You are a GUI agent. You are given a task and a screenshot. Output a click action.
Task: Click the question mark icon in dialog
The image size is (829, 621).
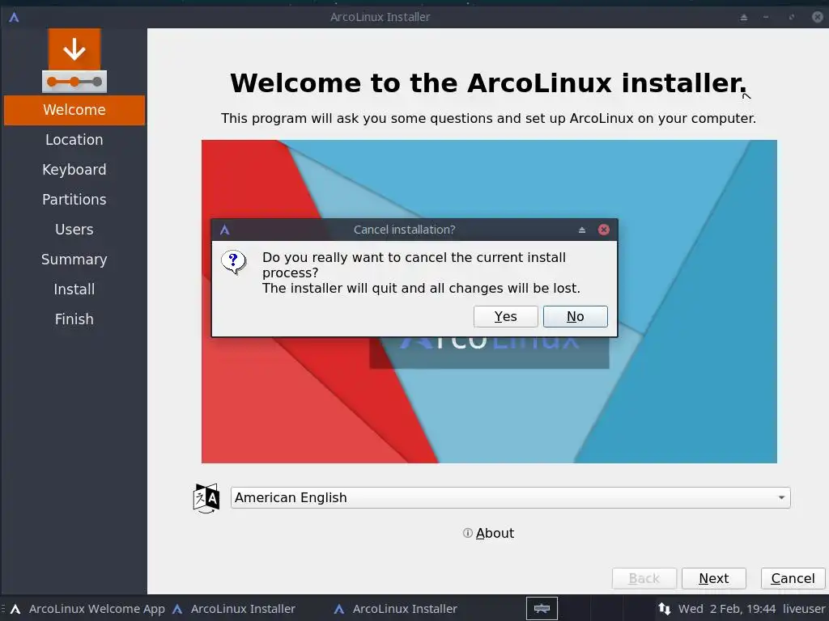point(234,262)
